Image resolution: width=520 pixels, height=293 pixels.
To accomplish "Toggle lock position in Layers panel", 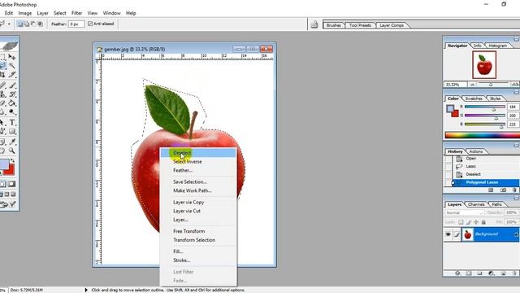I will [x=476, y=222].
